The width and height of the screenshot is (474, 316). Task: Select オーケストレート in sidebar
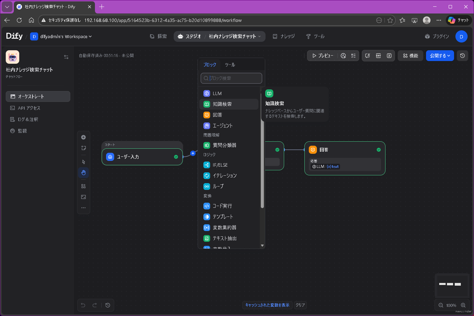click(x=38, y=96)
